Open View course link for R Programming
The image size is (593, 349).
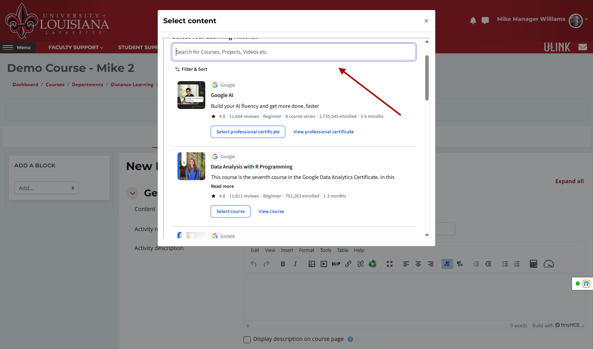pyautogui.click(x=271, y=211)
